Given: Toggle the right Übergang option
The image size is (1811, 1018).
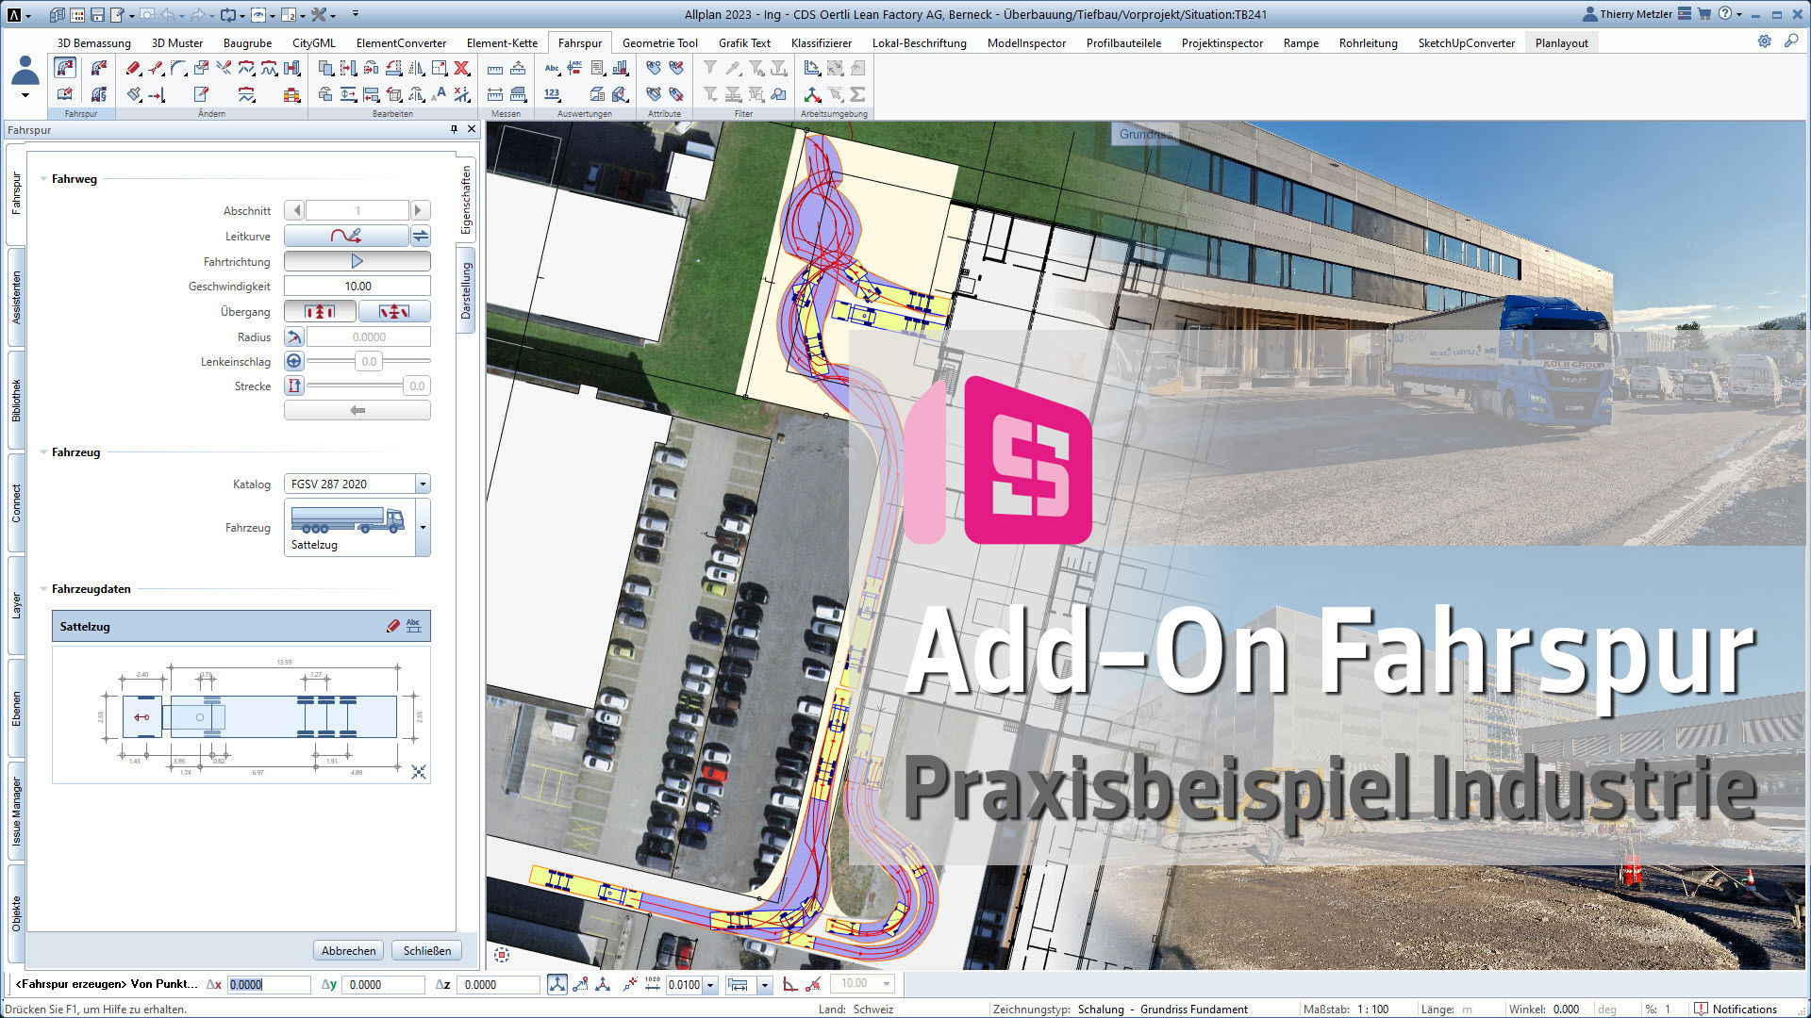Looking at the screenshot, I should pyautogui.click(x=394, y=311).
